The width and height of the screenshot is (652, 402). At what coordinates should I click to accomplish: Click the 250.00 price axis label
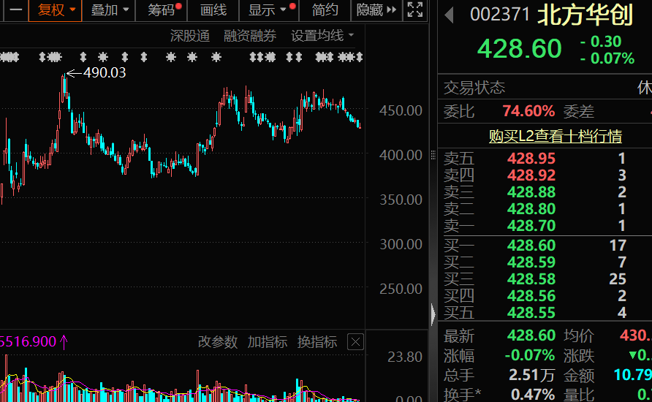tap(401, 289)
